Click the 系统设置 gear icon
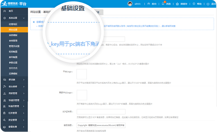Image resolution: width=217 pixels, height=132 pixels. [5, 18]
